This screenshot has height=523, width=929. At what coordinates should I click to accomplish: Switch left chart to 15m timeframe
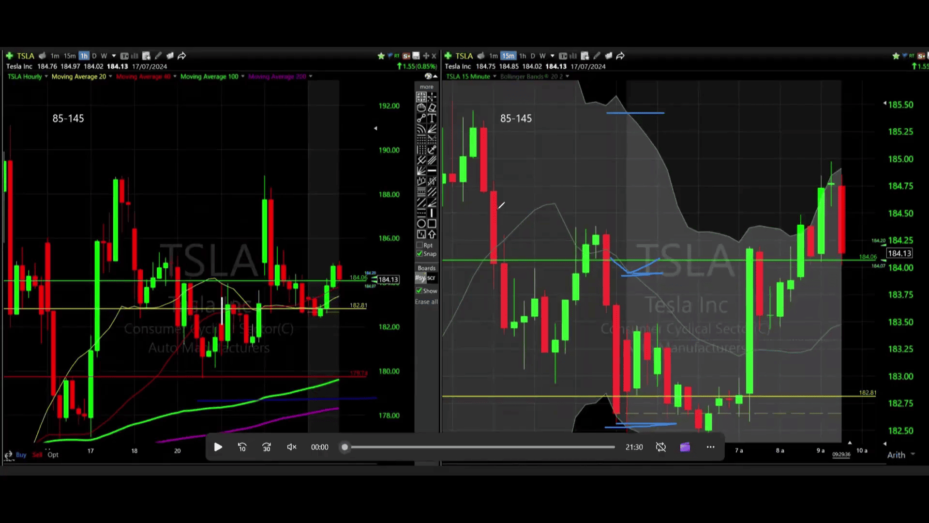[x=70, y=56]
